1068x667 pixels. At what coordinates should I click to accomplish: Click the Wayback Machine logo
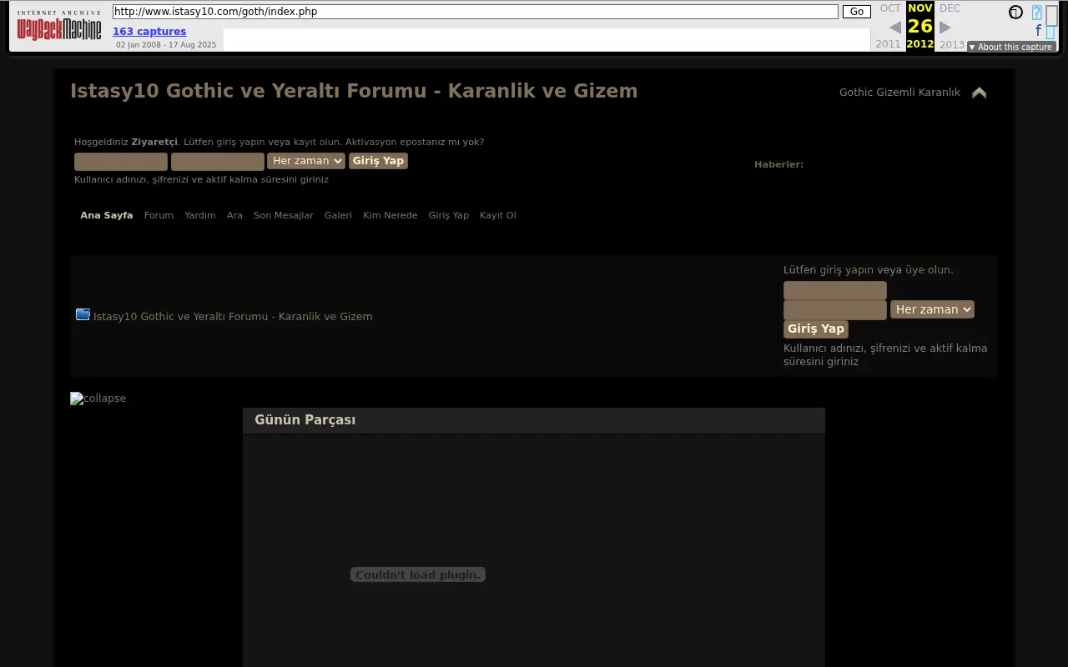(59, 26)
